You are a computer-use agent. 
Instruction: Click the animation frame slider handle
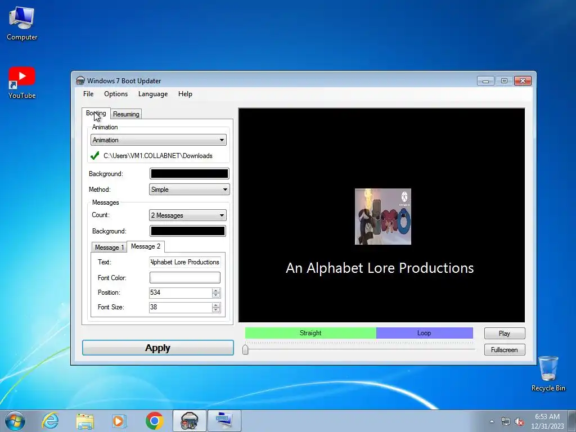245,349
